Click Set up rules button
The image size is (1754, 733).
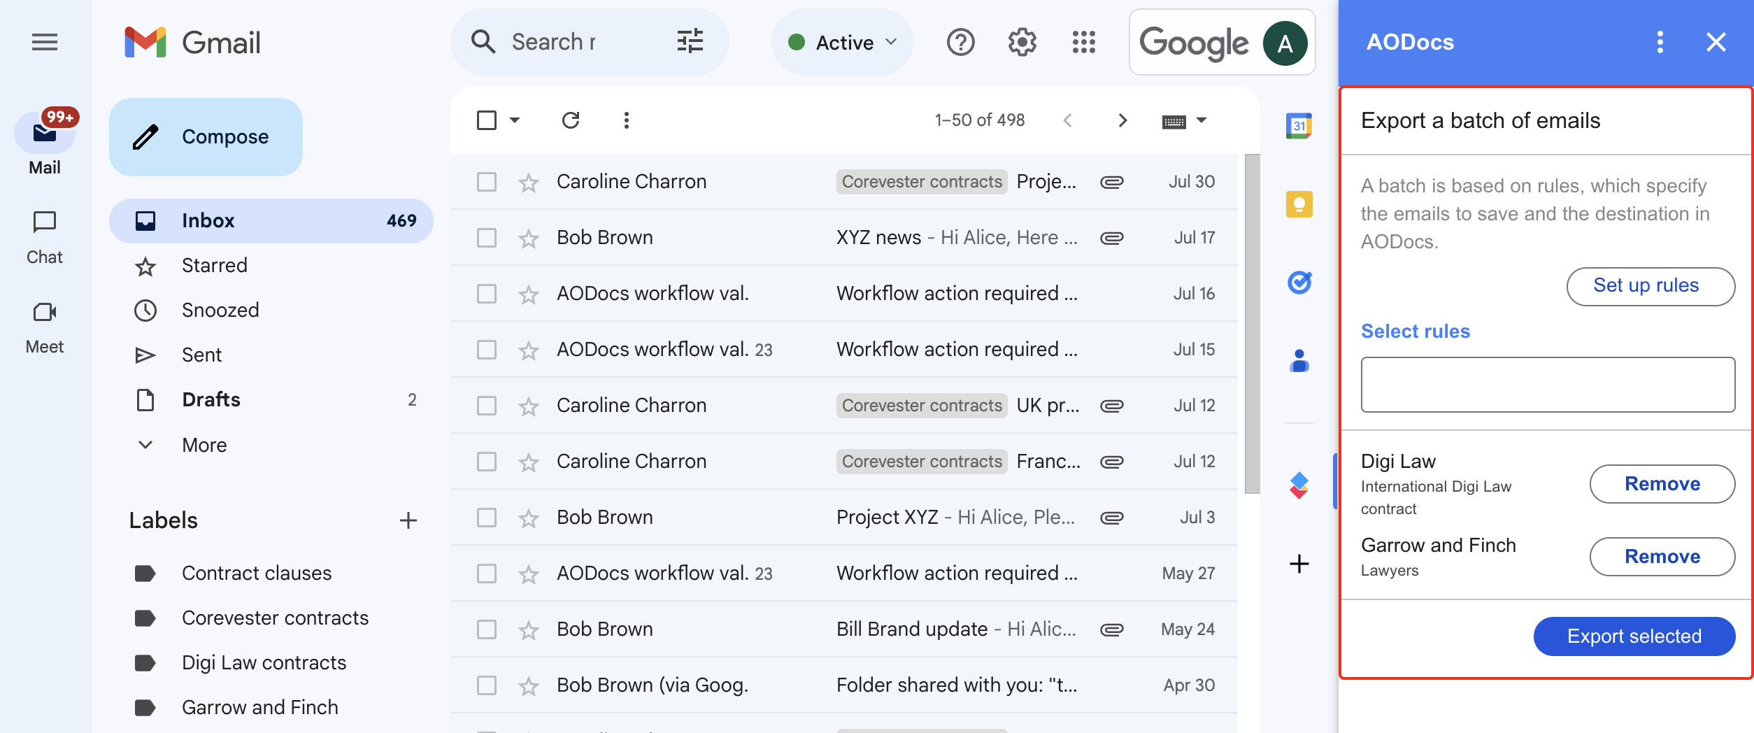[x=1650, y=286]
